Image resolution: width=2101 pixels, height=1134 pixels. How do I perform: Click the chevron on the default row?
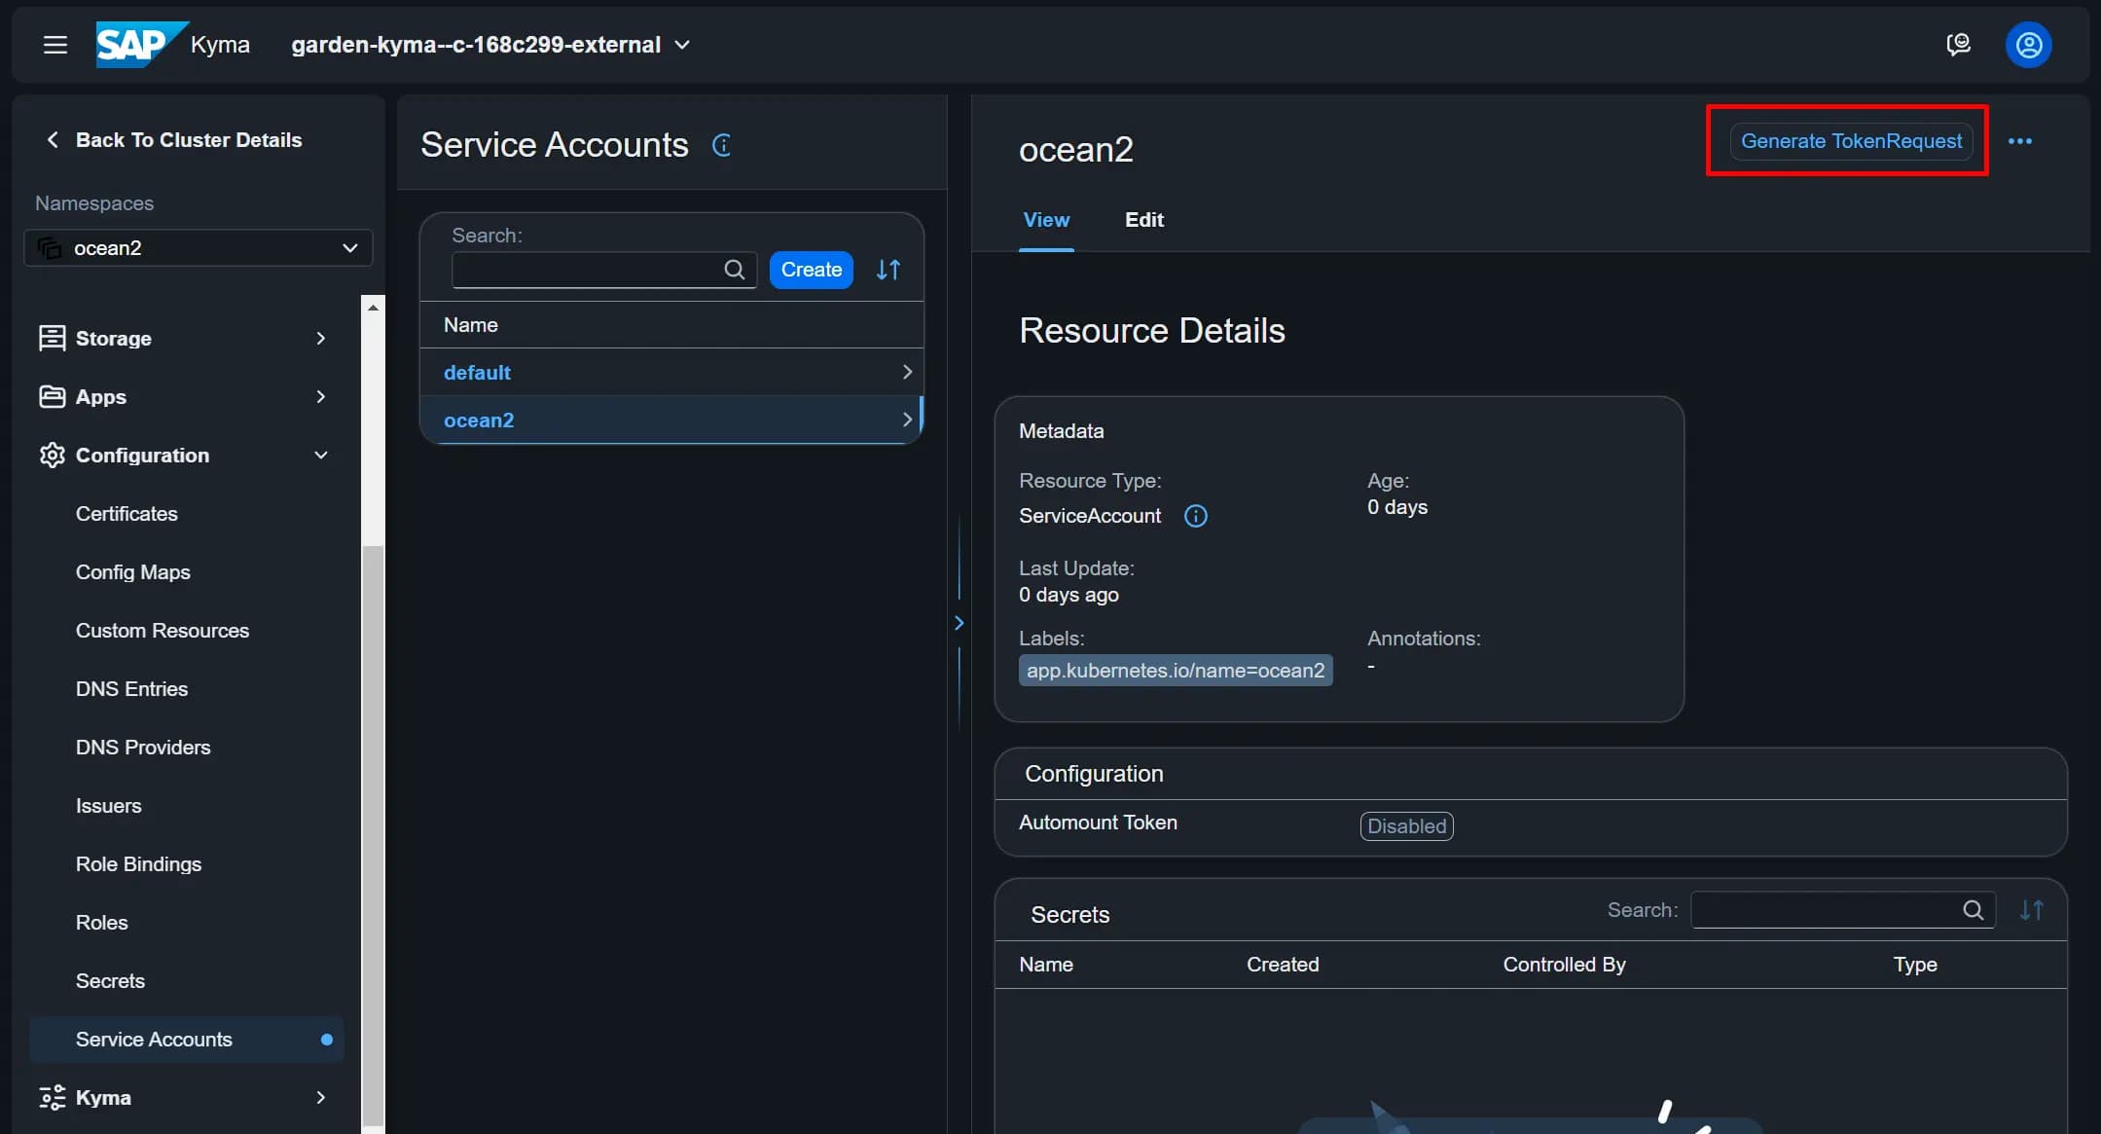click(907, 372)
